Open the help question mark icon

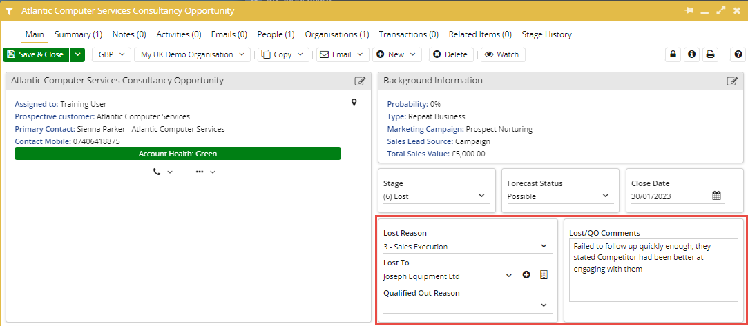pos(738,54)
